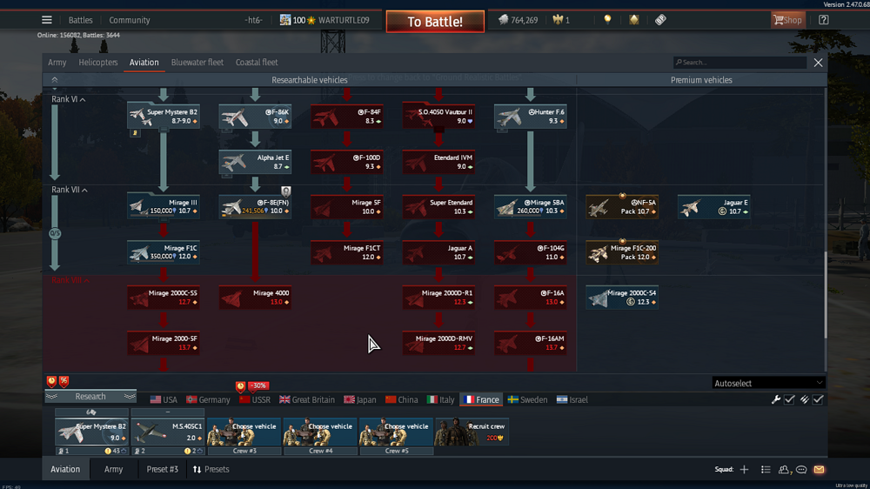Click the ammo auto-refill stripes icon
This screenshot has height=489, width=870.
(804, 399)
